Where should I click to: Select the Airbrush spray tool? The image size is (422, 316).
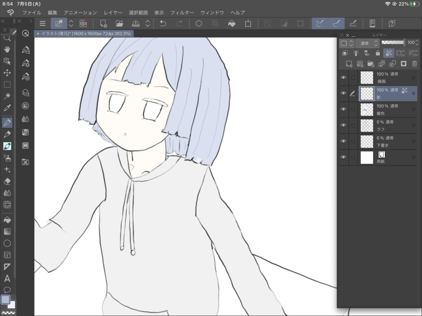tap(7, 158)
